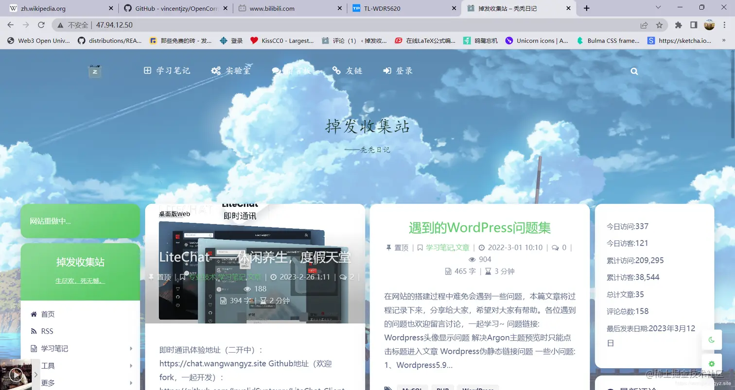The width and height of the screenshot is (735, 390).
Task: Click 登录 in the top navigation
Action: point(398,71)
